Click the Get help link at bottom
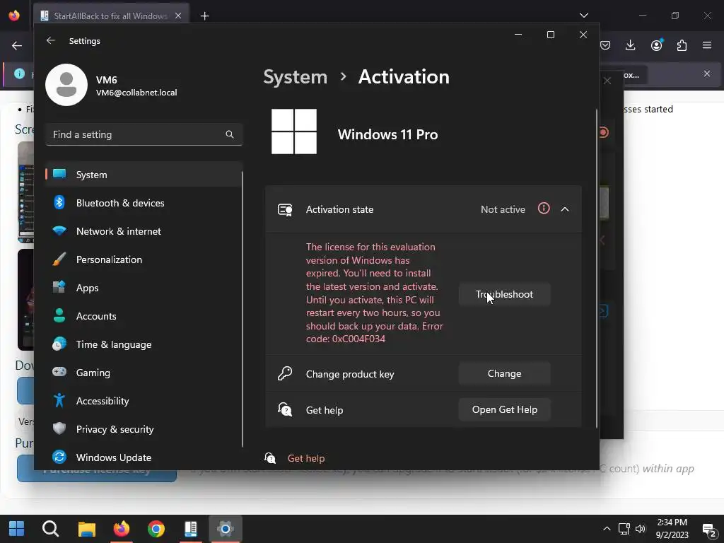Screen dimensions: 724x543 pyautogui.click(x=305, y=458)
